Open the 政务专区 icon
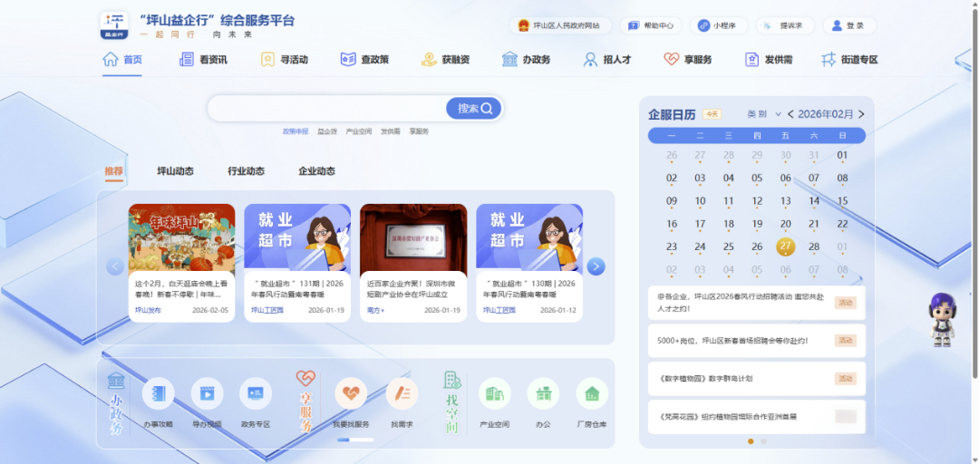Image resolution: width=979 pixels, height=464 pixels. tap(255, 394)
